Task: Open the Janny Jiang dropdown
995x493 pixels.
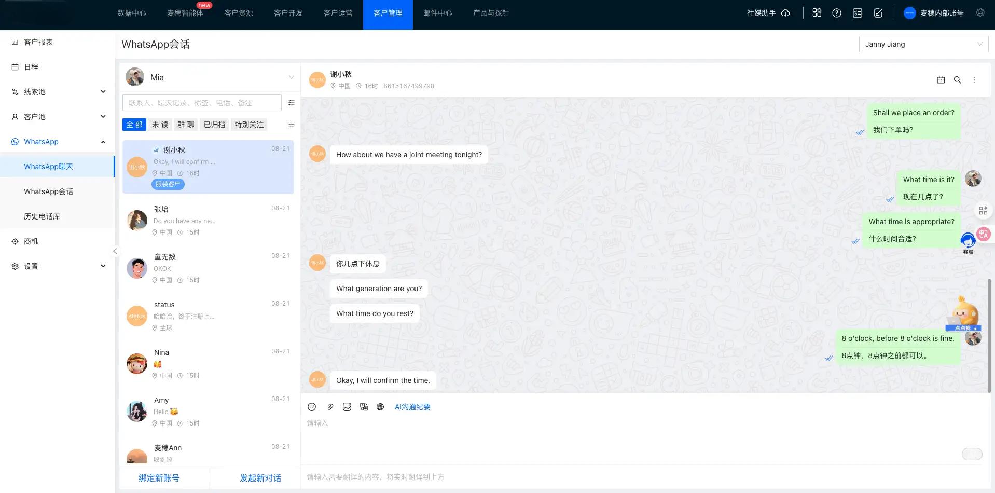Action: [923, 44]
